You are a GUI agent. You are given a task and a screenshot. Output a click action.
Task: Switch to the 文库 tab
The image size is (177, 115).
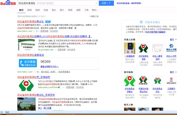[86, 10]
